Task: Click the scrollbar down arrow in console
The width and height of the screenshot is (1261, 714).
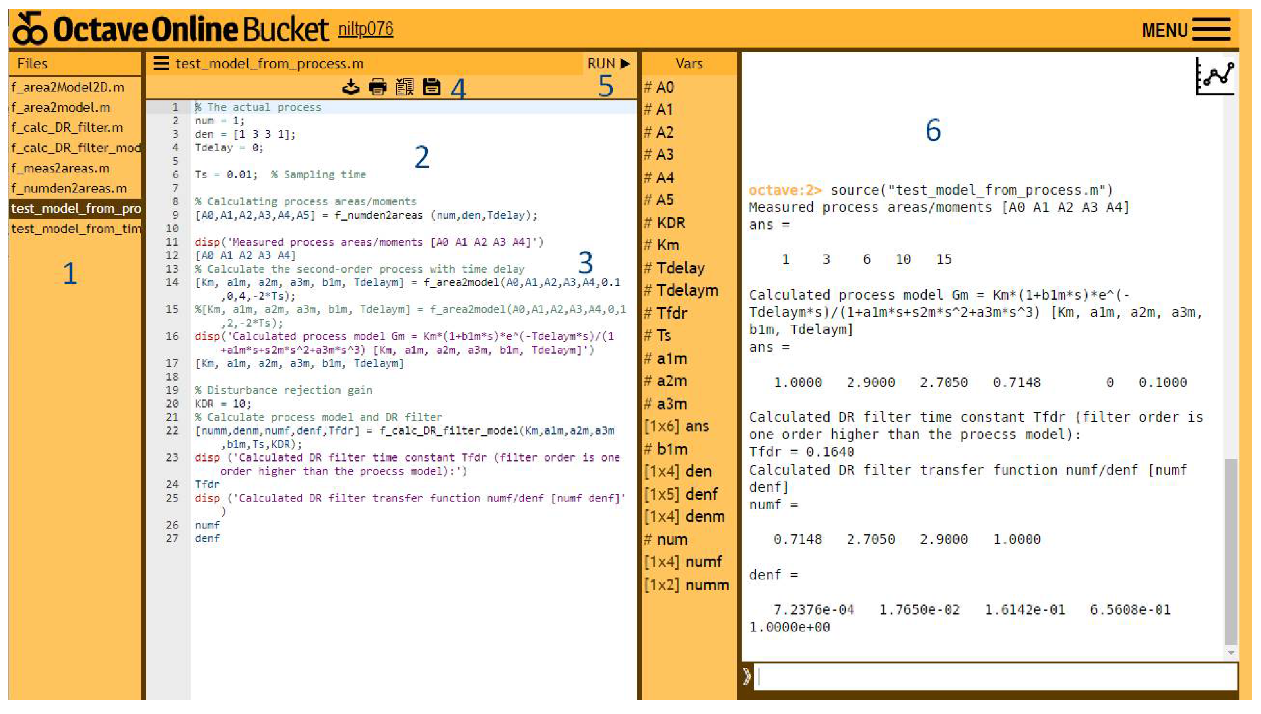Action: click(x=1231, y=653)
